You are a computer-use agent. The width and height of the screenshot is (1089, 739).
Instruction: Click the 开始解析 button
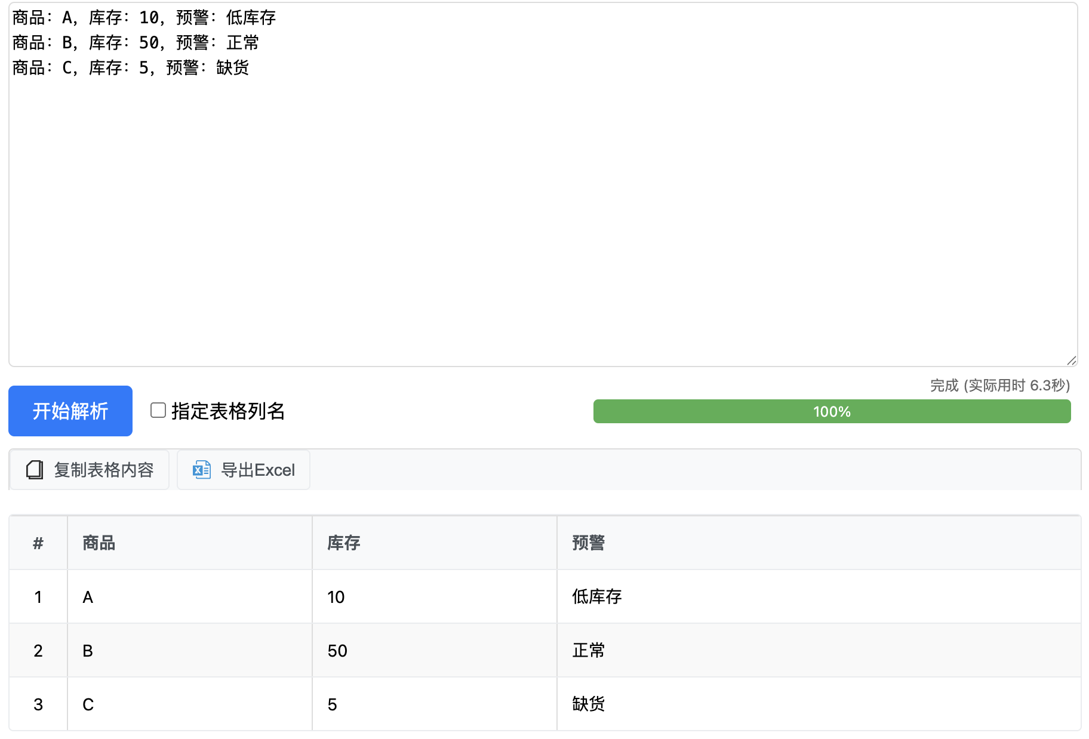[x=70, y=411]
